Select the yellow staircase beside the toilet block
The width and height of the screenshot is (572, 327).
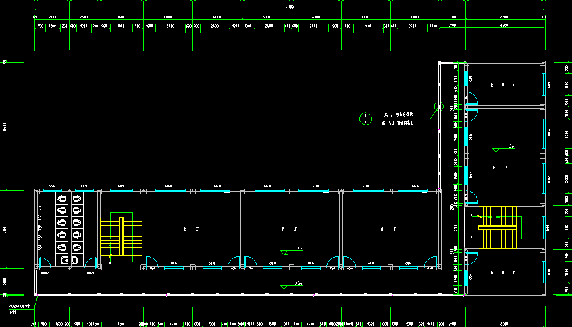pos(121,237)
